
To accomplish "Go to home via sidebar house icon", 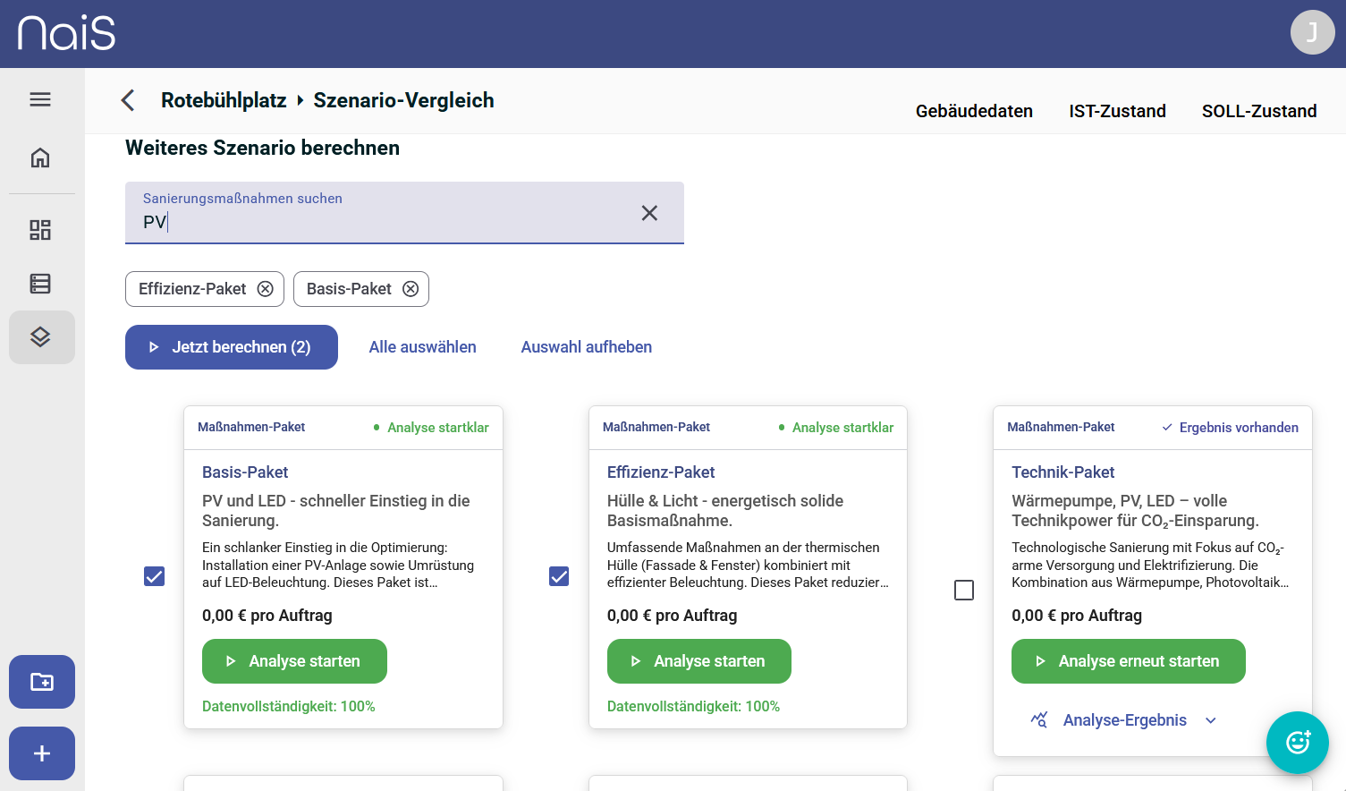I will click(40, 157).
